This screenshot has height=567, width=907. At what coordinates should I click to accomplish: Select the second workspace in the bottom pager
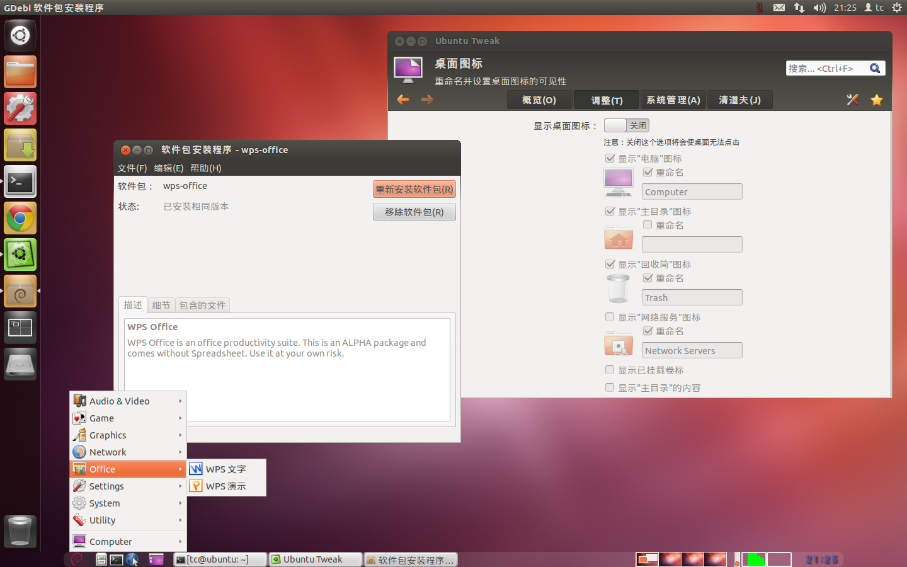(671, 559)
